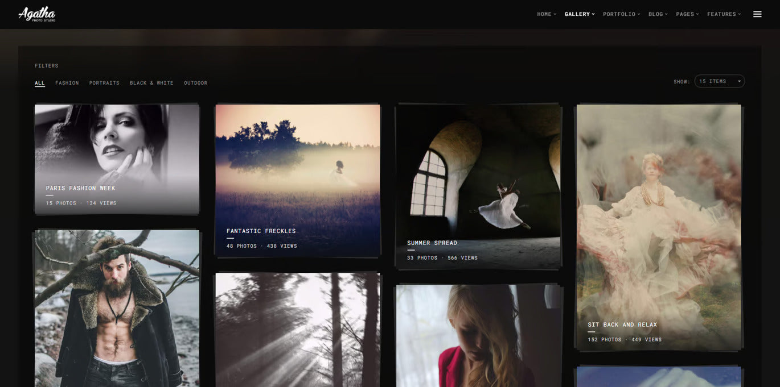
Task: Open the Blog navigation menu
Action: point(658,14)
